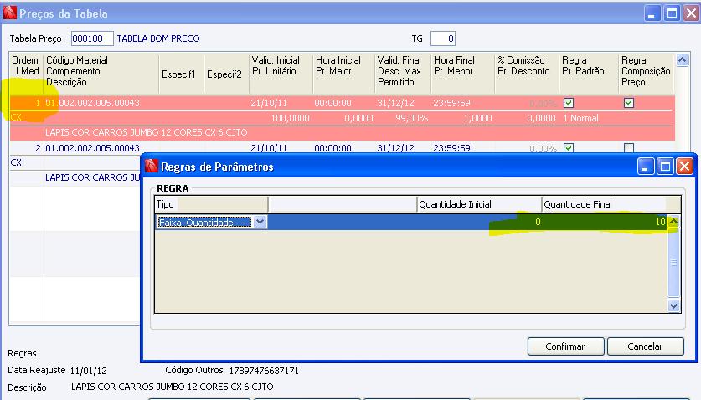Click the Cancelar button
The width and height of the screenshot is (701, 400).
point(645,346)
